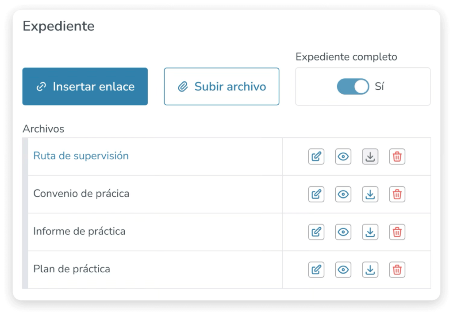The width and height of the screenshot is (453, 316).
Task: Edit the Plan de práctica entry
Action: [316, 270]
